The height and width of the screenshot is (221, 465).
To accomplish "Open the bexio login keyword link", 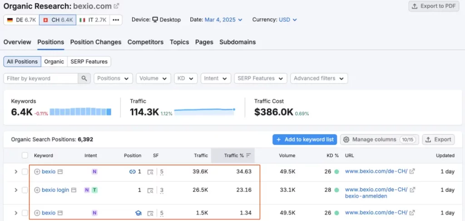I will 55,190.
